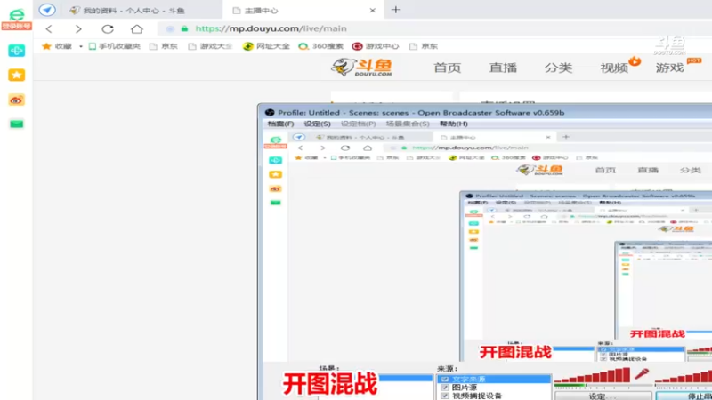This screenshot has height=400, width=712.
Task: Click the OBS title bar app icon
Action: tap(270, 113)
